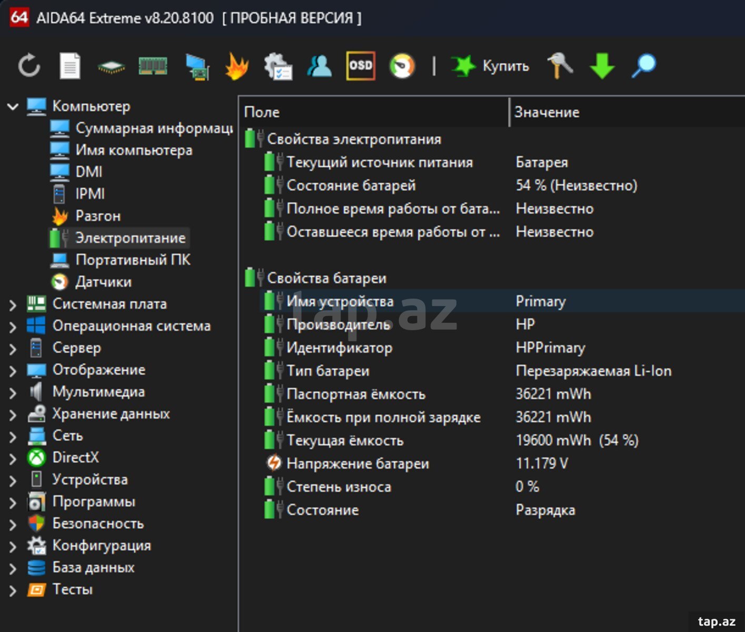
Task: Select the Безопасность tree item
Action: click(x=85, y=524)
